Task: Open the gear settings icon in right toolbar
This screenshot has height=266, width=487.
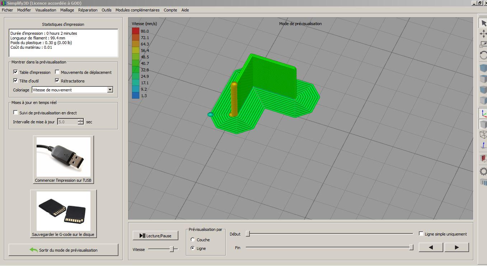Action: pyautogui.click(x=483, y=171)
